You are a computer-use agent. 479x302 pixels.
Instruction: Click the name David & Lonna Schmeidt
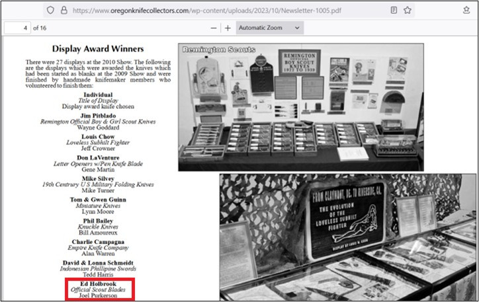coord(98,262)
